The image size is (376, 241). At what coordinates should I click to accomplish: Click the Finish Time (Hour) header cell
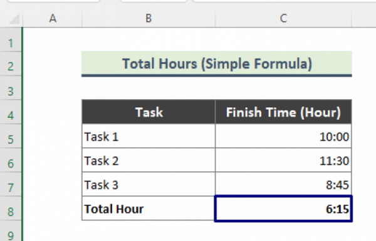[283, 112]
